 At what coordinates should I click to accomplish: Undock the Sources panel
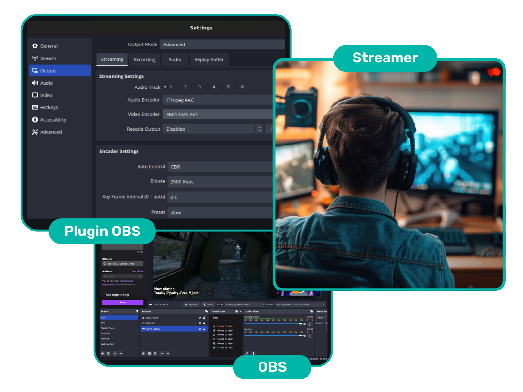[206, 311]
